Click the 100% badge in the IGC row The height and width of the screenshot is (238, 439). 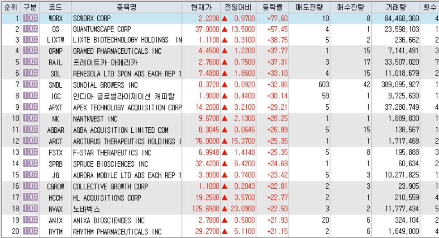pos(30,96)
